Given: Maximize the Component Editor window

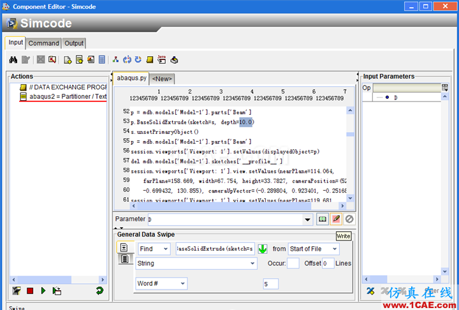Looking at the screenshot, I should click(425, 6).
